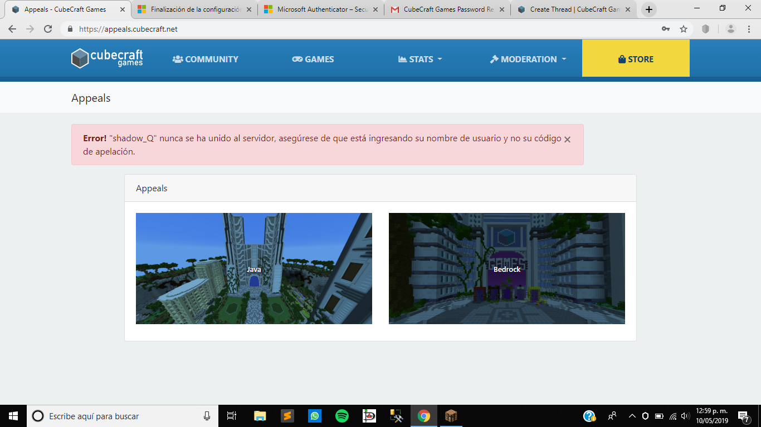This screenshot has height=427, width=761.
Task: Go forward in browser history
Action: pos(30,29)
